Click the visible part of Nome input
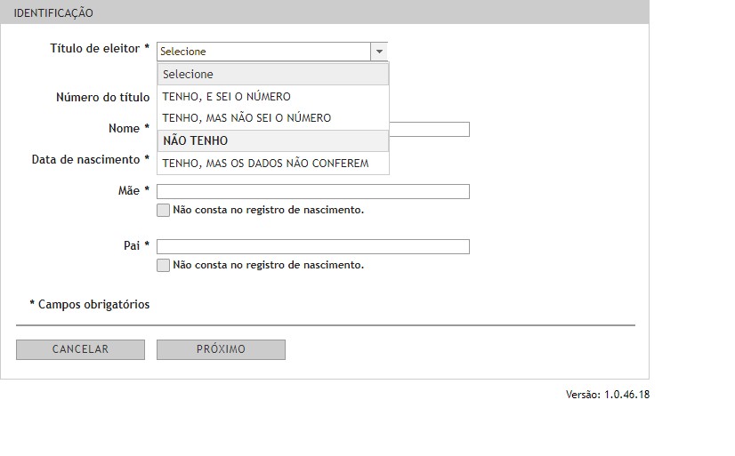The height and width of the screenshot is (456, 735). pyautogui.click(x=429, y=130)
